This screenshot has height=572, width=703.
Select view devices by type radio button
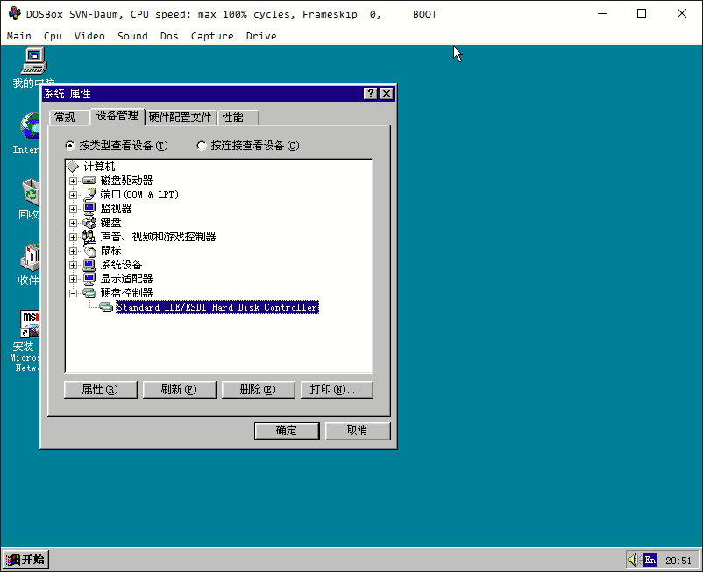(70, 146)
